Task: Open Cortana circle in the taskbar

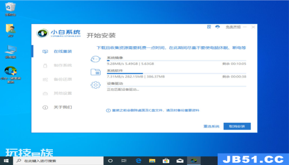Action: click(x=110, y=161)
